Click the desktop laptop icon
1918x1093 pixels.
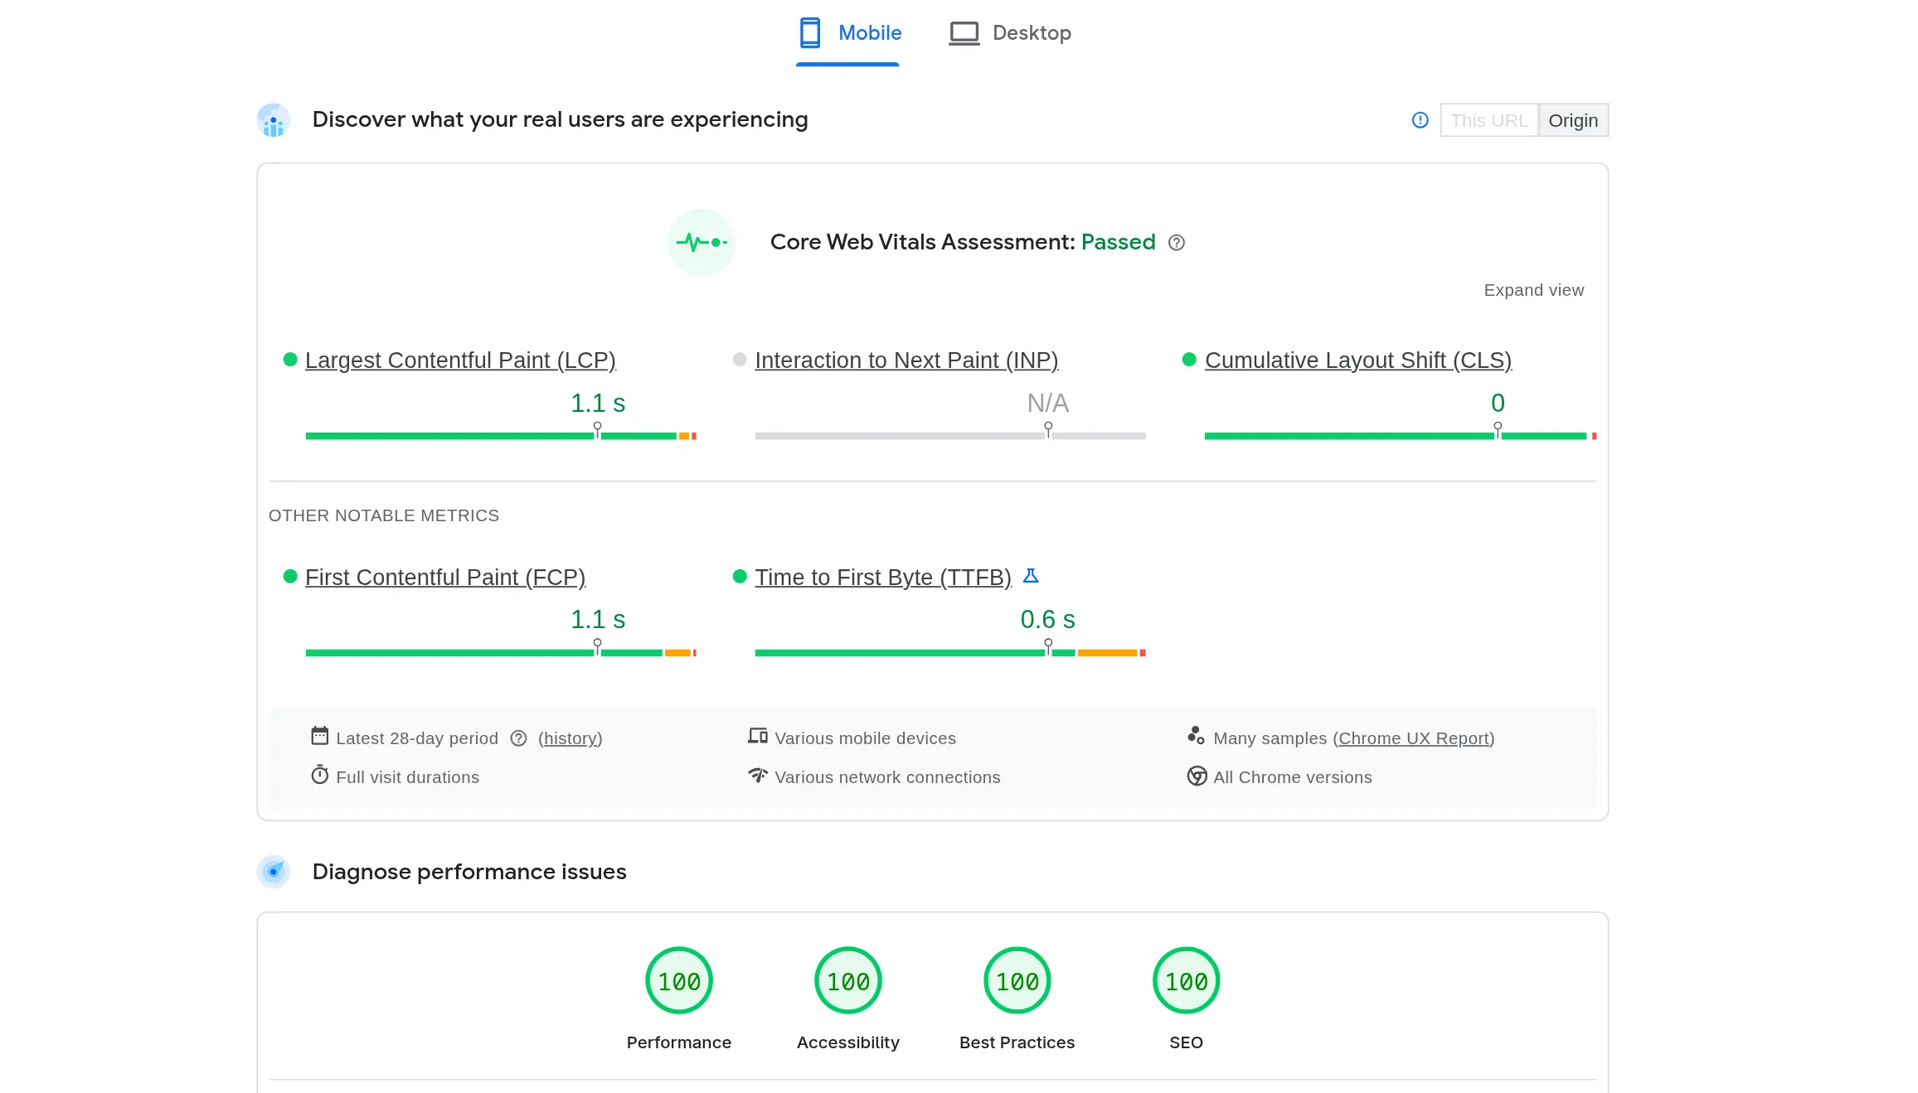(964, 33)
